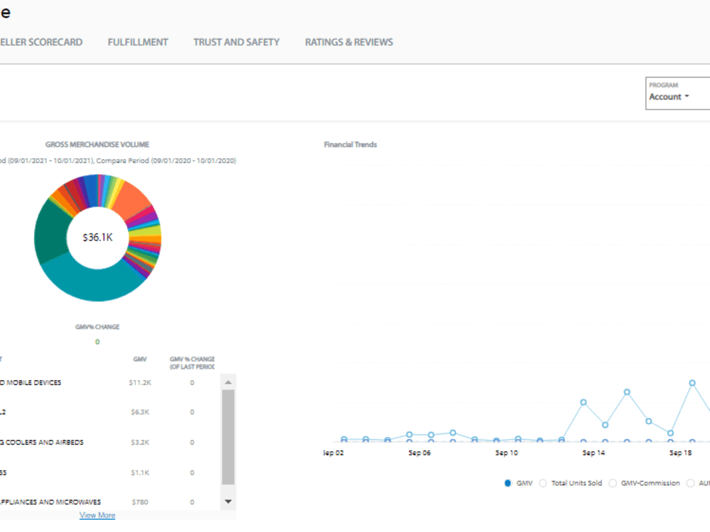The height and width of the screenshot is (532, 710).
Task: Click the coral orange donut segment
Action: pos(131,199)
